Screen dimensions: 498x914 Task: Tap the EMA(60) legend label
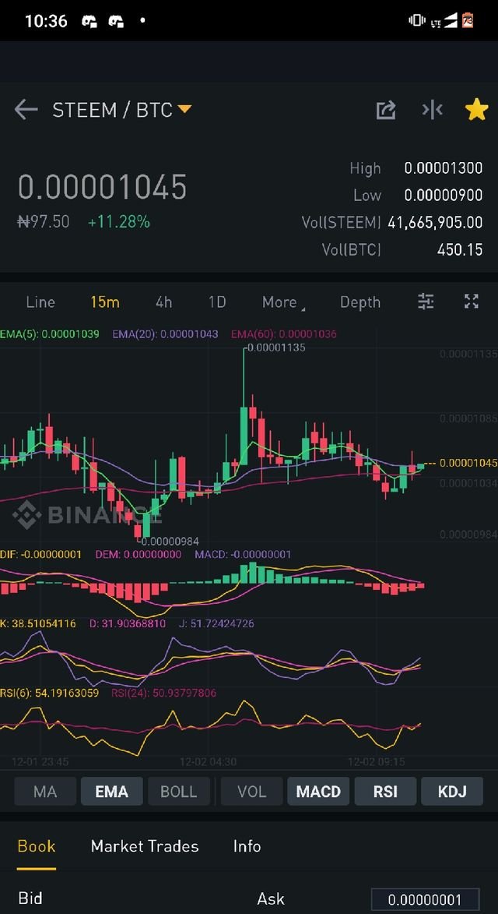284,334
